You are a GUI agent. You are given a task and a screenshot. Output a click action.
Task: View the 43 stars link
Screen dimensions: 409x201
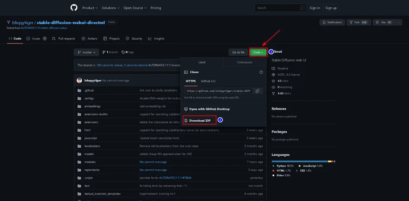pyautogui.click(x=280, y=81)
